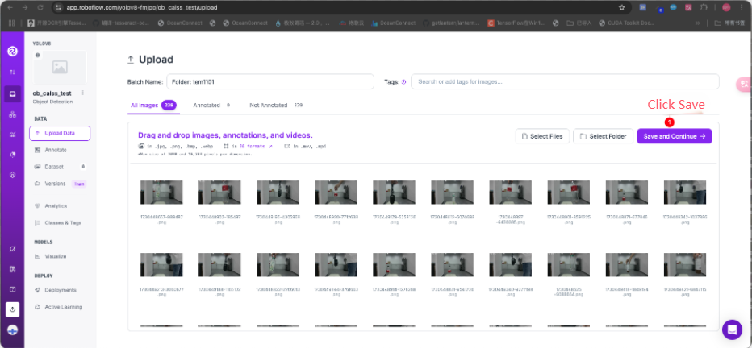Click the site info icon in address bar
Viewport: 752px width, 348px height.
pos(59,8)
